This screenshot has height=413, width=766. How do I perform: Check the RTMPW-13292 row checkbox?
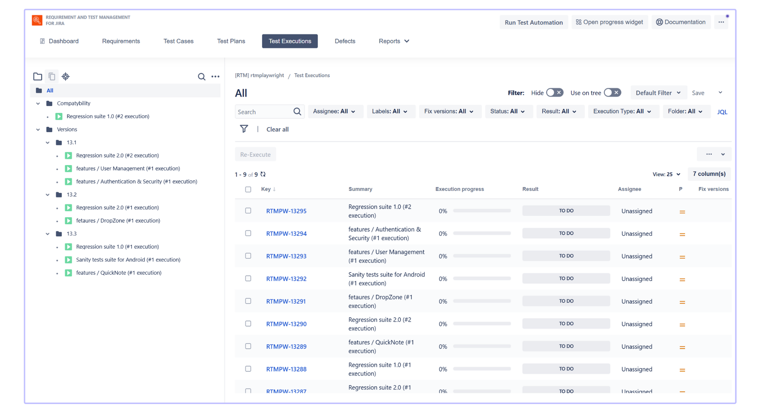pyautogui.click(x=248, y=278)
